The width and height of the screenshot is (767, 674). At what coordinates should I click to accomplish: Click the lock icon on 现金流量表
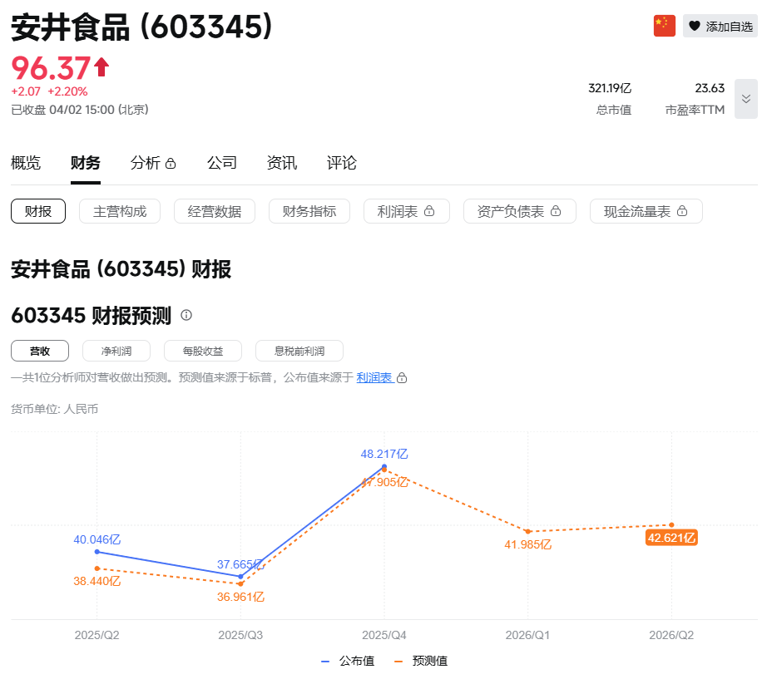click(x=682, y=212)
